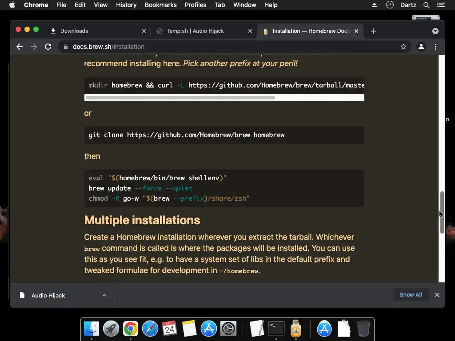
Task: Open Calendar from the Dock
Action: [169, 329]
